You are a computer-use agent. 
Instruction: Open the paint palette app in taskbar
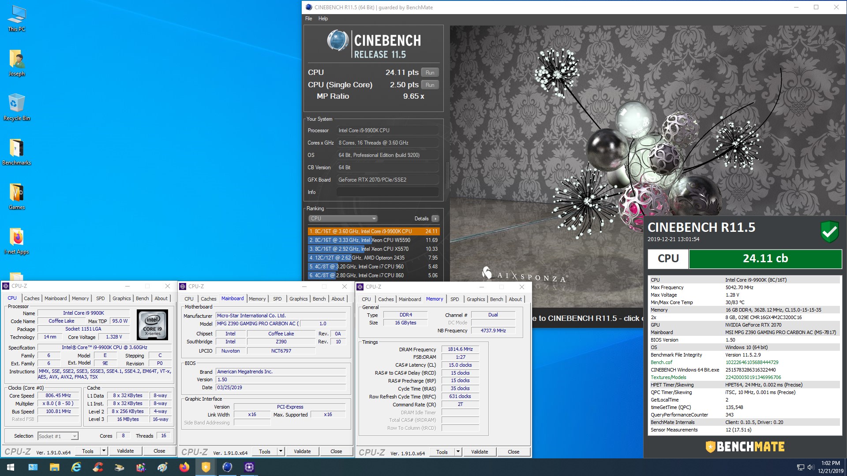(x=162, y=467)
